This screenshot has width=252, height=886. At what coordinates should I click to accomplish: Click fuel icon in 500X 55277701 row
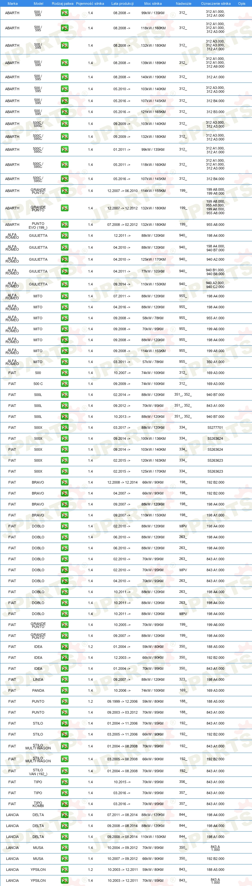tap(65, 428)
